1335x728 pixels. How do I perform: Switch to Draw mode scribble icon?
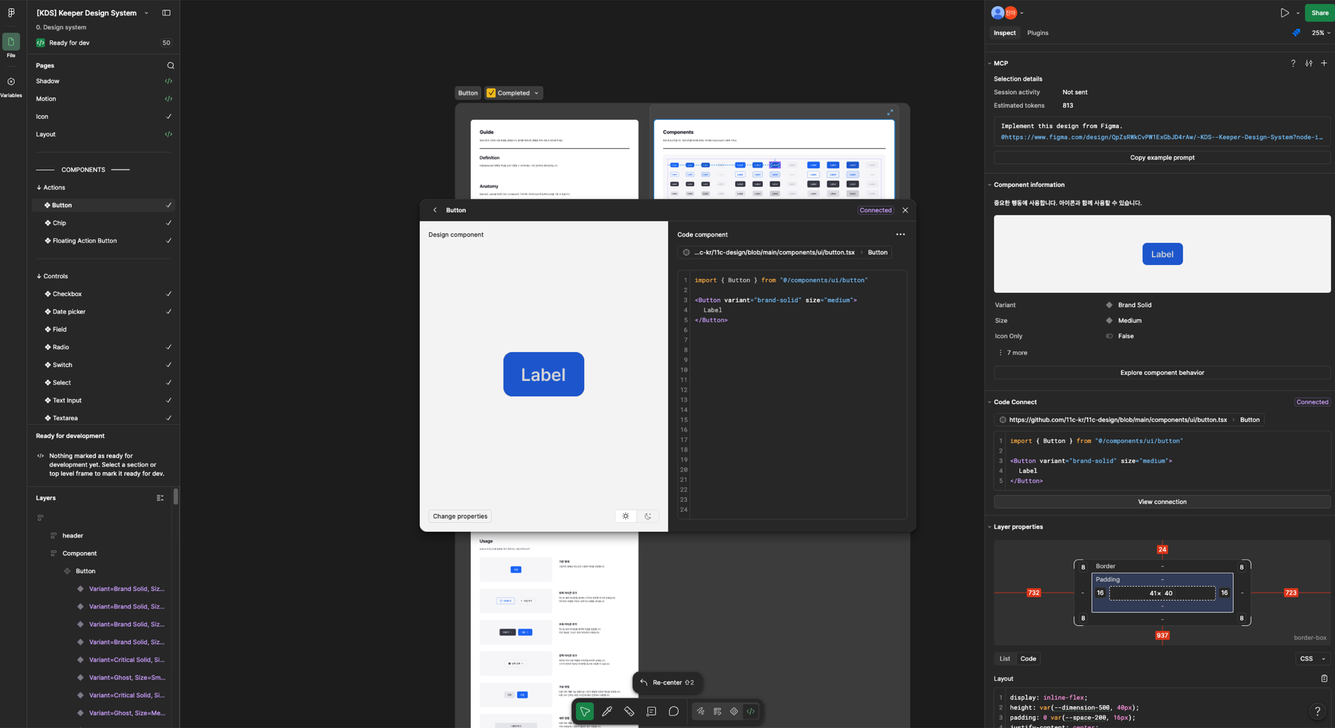tap(701, 711)
